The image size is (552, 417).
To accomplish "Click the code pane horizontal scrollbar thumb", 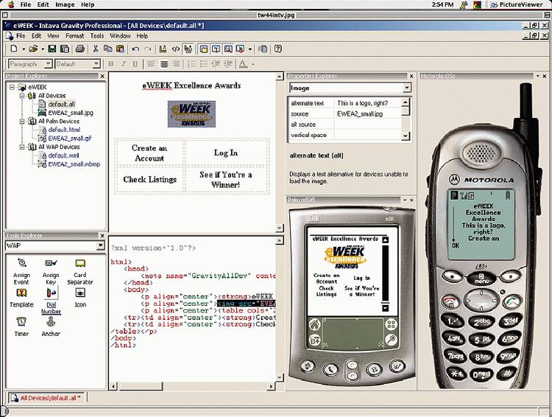I will [141, 386].
